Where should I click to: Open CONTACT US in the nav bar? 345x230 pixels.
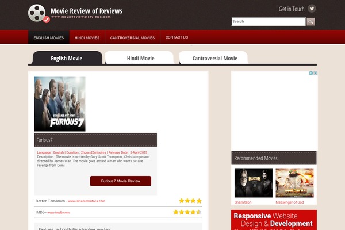tap(177, 37)
